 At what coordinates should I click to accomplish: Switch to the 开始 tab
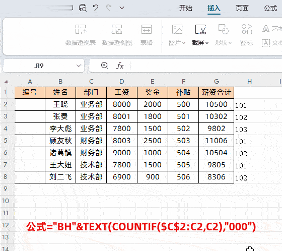(186, 8)
